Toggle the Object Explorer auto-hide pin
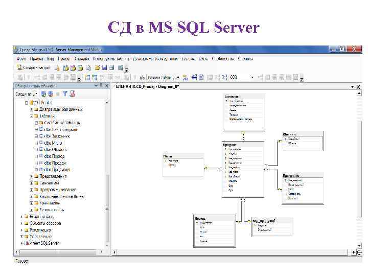Screen dimensions: 368x276 (x=101, y=86)
